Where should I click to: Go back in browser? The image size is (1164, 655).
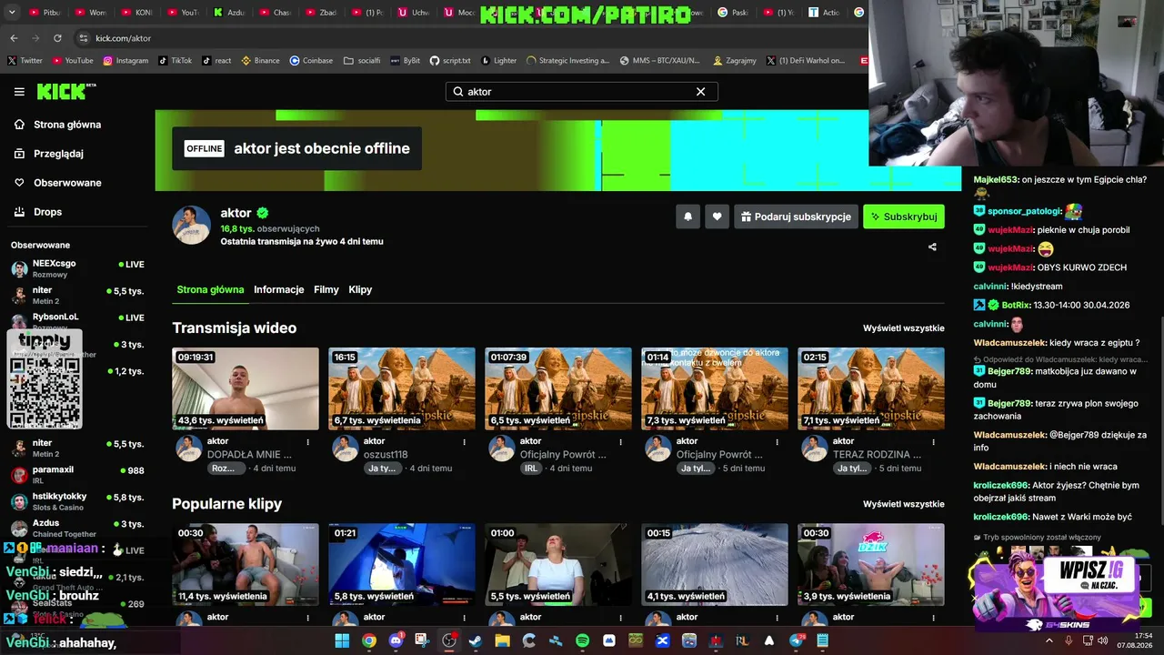[14, 38]
